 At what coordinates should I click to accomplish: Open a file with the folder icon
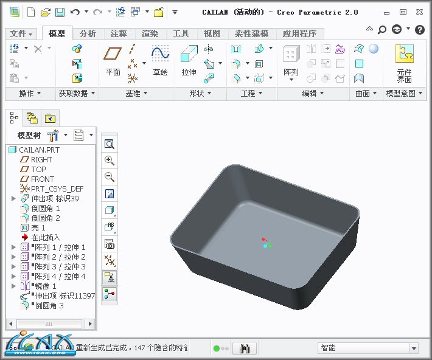point(46,12)
